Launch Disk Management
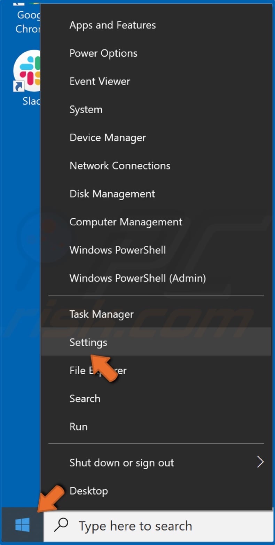275x545 pixels. 112,194
